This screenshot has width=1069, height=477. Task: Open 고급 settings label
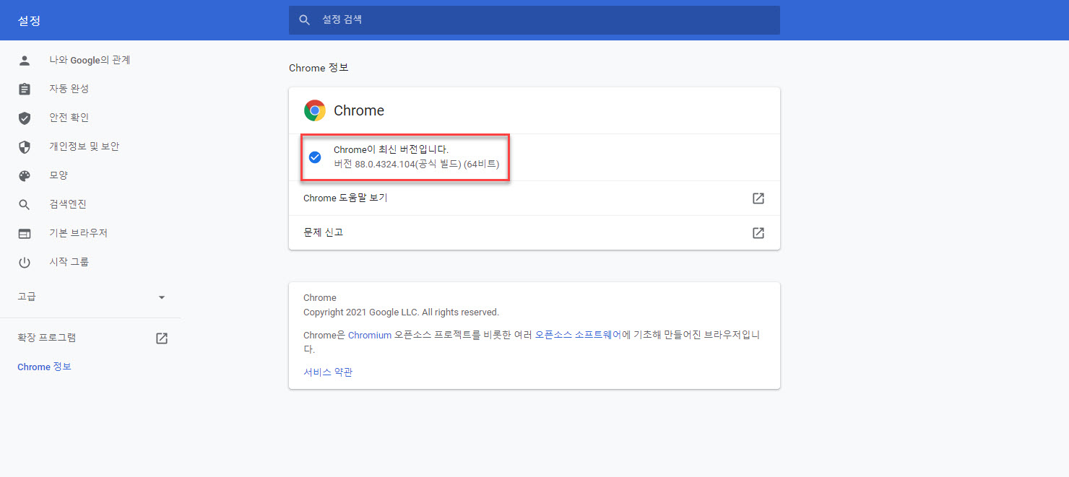pyautogui.click(x=27, y=297)
